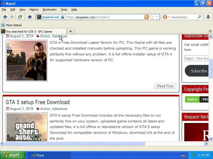
Task: Open the File menu
Action: (4, 10)
